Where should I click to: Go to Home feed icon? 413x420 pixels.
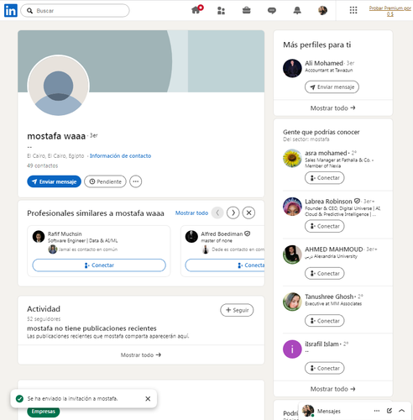196,10
